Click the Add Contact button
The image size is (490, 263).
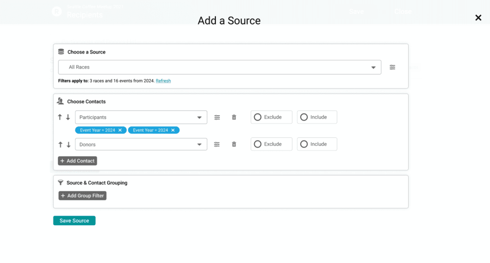pyautogui.click(x=78, y=161)
